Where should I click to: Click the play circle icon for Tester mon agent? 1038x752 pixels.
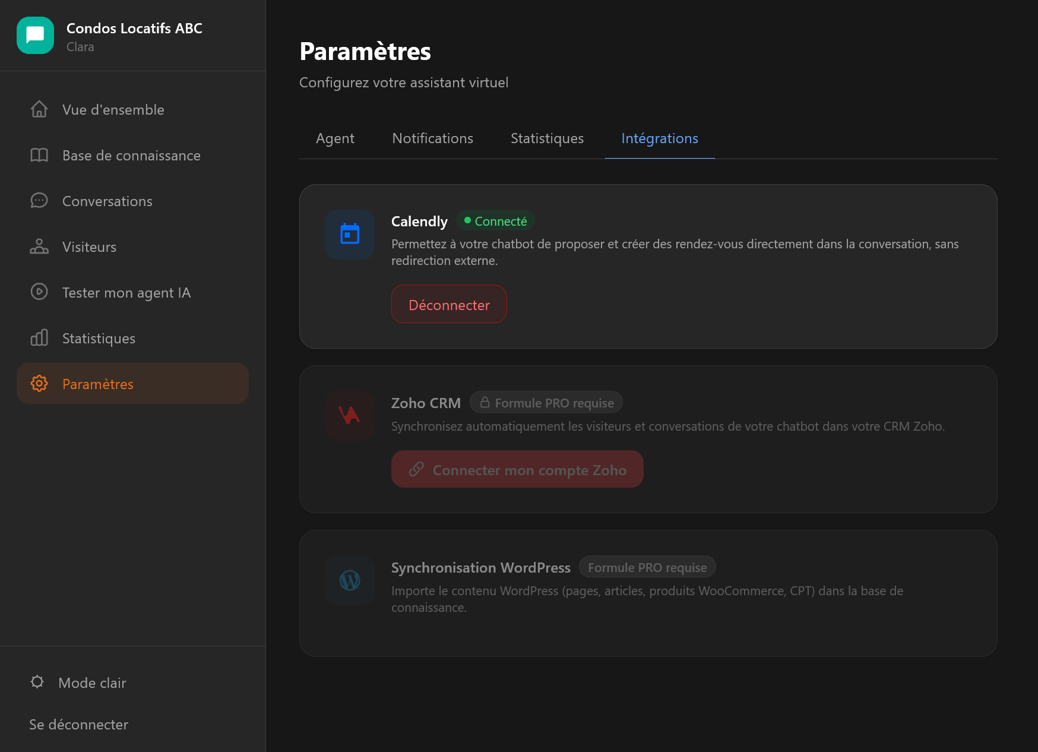tap(39, 292)
